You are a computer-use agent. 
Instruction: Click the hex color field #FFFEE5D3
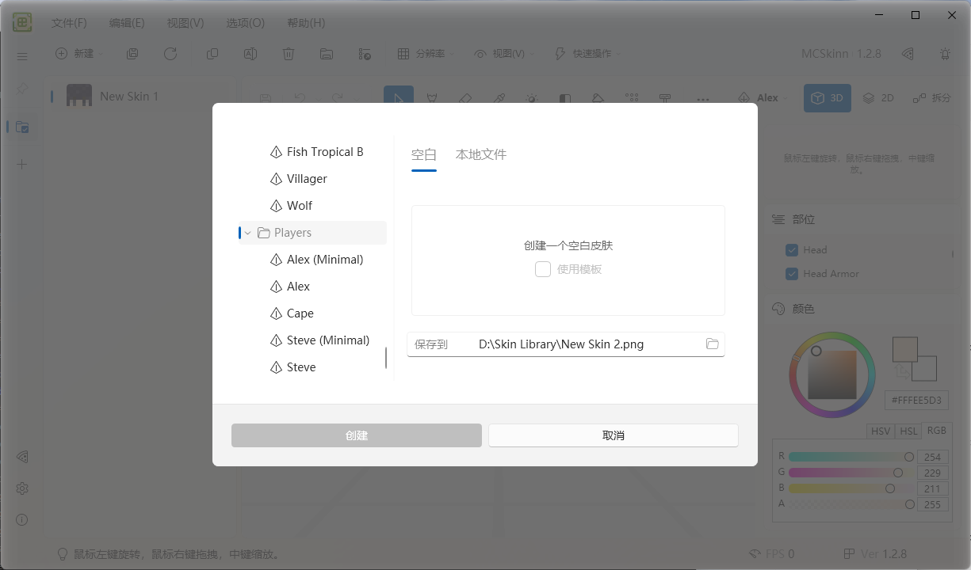coord(916,400)
